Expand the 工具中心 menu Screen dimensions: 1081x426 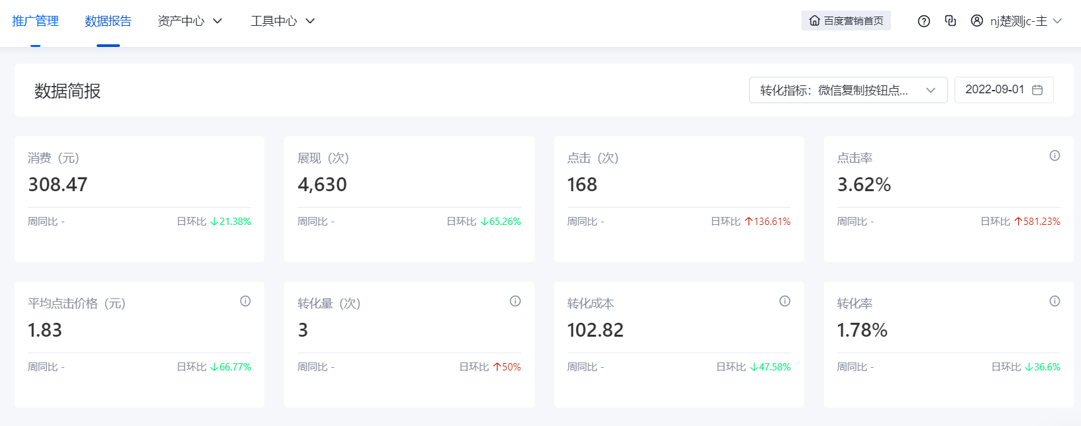click(x=283, y=21)
